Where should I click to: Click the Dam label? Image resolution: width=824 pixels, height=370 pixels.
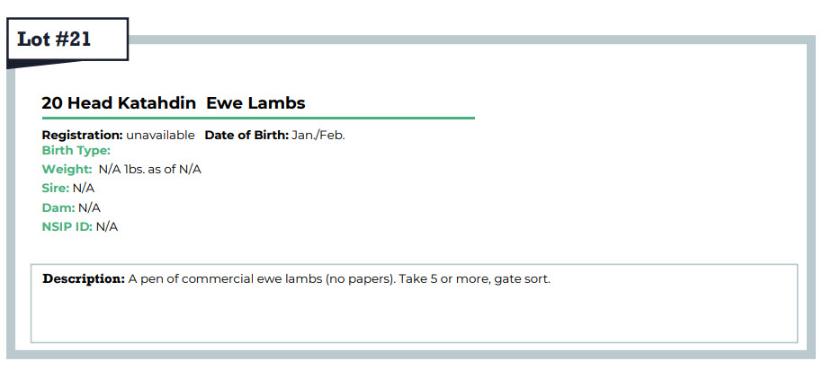(58, 207)
